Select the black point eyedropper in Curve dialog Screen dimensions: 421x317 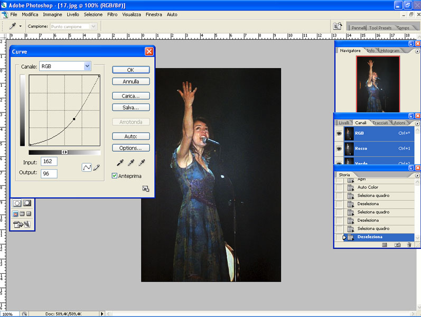[x=120, y=163]
